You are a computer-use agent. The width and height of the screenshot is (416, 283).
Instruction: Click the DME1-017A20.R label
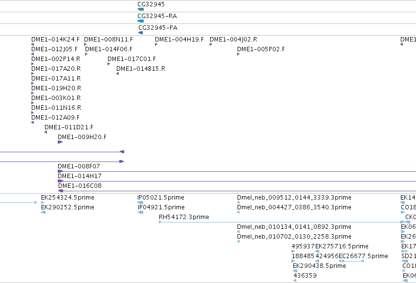point(56,69)
